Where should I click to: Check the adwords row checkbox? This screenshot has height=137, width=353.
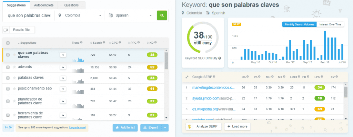pos(8,67)
